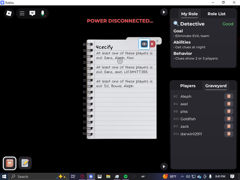Close the 4cecify notebook
The height and width of the screenshot is (180, 240).
click(x=152, y=44)
